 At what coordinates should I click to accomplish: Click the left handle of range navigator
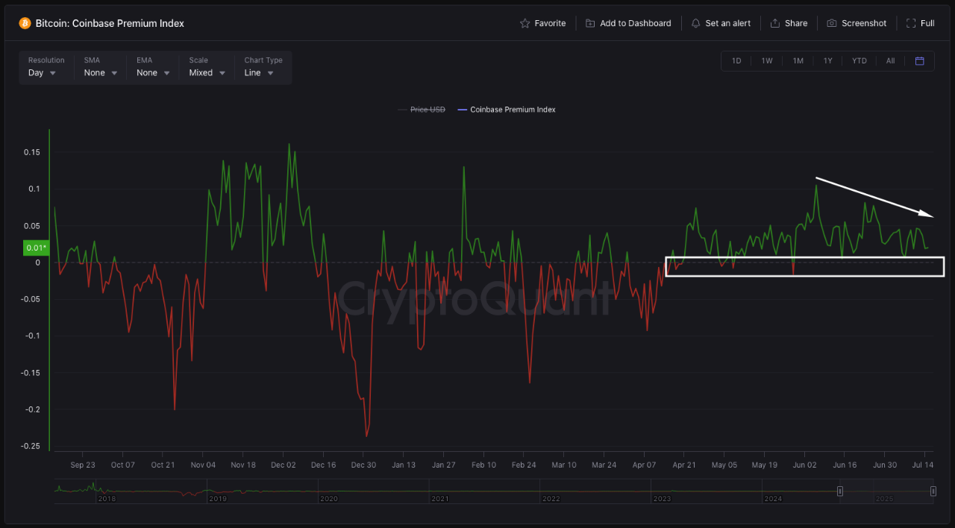point(840,491)
